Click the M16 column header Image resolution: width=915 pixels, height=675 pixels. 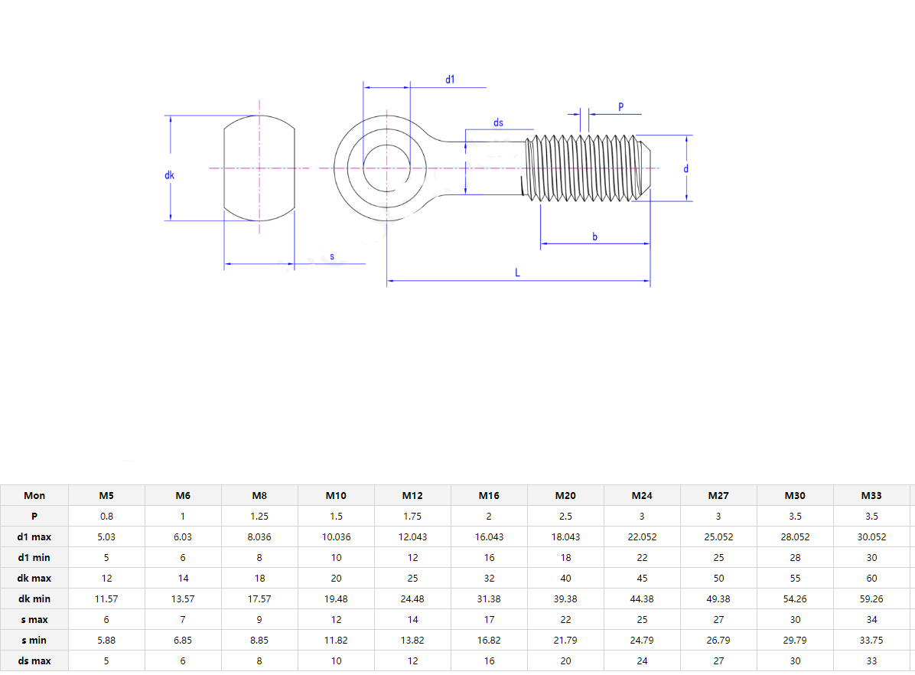click(x=489, y=495)
